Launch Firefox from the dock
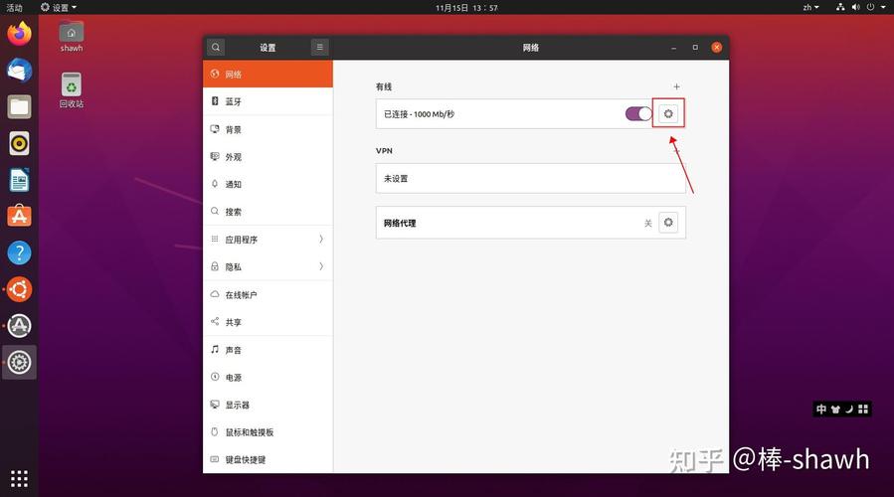The height and width of the screenshot is (497, 894). tap(19, 34)
